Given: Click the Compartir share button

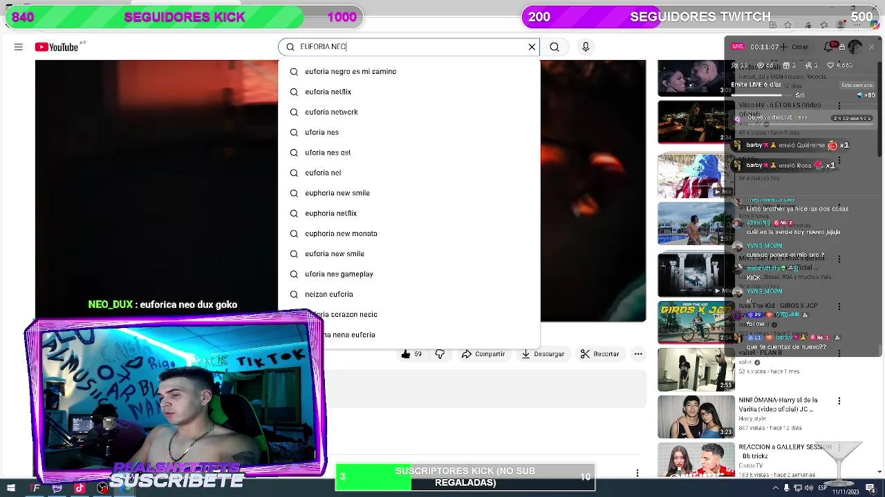Looking at the screenshot, I should (x=483, y=354).
